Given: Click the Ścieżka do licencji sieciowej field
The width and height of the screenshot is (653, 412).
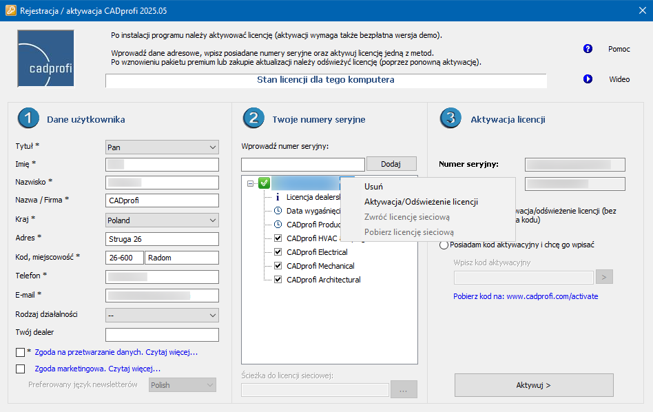Looking at the screenshot, I should 315,389.
